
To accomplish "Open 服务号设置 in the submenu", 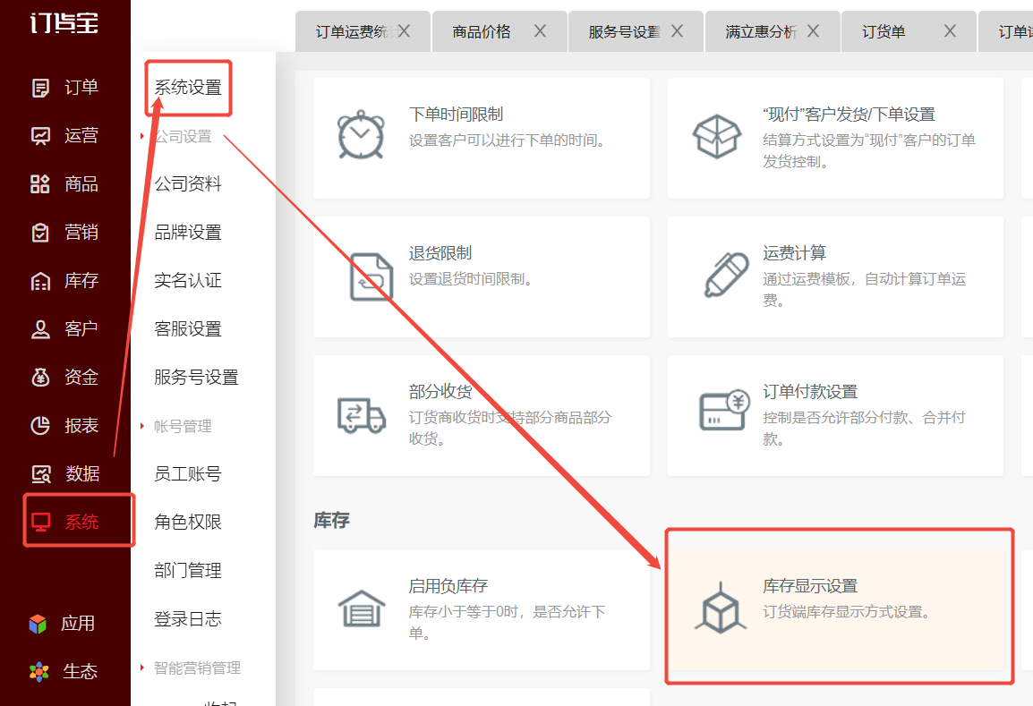I will click(196, 378).
